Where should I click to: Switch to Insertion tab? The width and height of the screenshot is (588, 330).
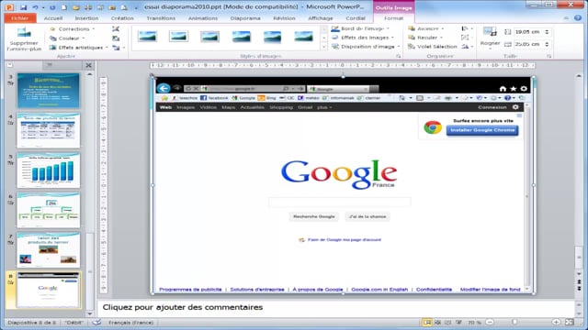tap(86, 18)
